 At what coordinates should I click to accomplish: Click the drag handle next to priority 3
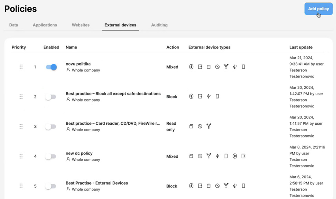(21, 126)
